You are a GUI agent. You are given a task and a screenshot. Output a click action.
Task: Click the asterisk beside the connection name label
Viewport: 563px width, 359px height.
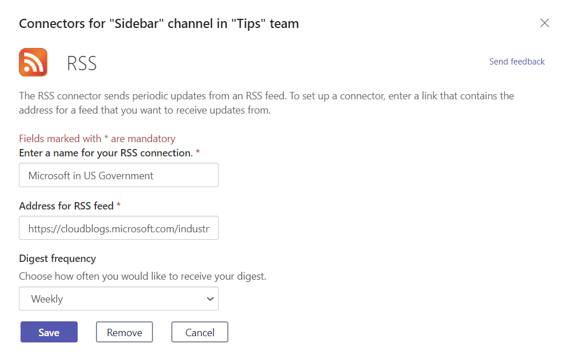pos(198,153)
